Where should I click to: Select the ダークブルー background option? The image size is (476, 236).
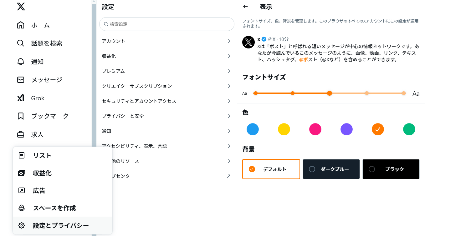click(331, 169)
